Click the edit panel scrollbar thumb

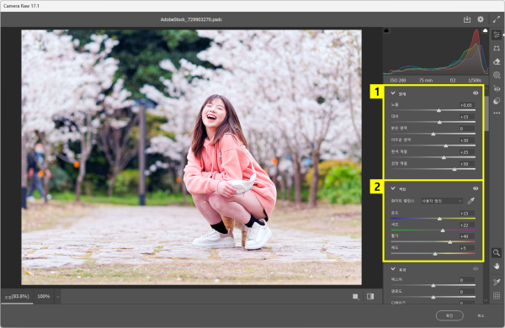[486, 114]
